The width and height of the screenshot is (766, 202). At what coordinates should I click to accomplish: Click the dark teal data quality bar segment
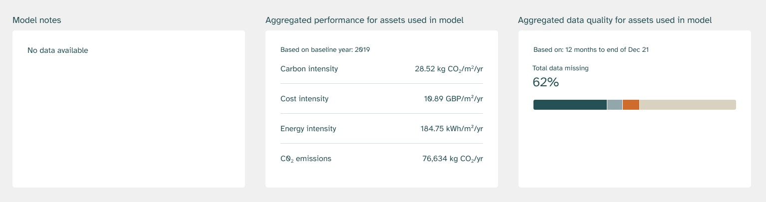click(x=570, y=105)
